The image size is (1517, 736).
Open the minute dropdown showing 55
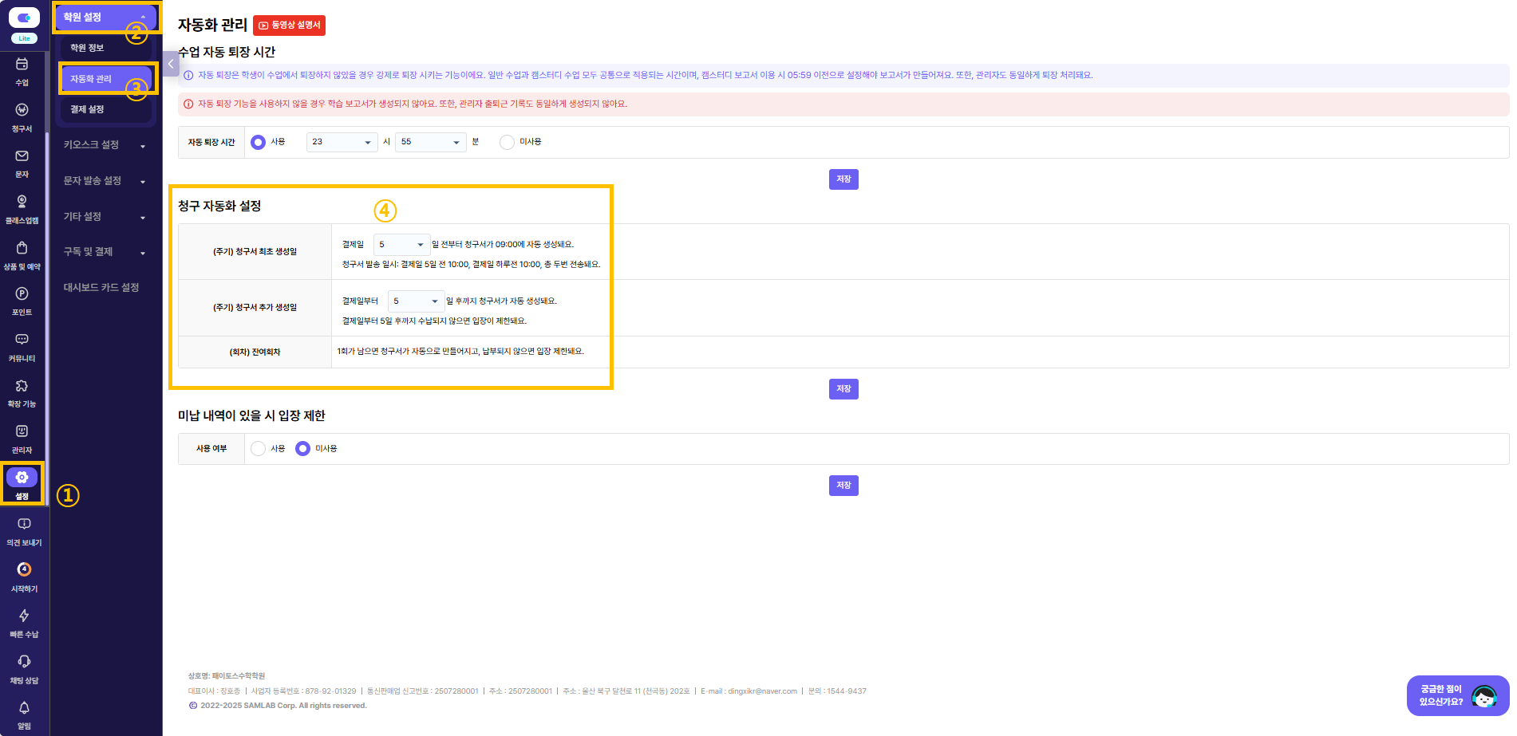[430, 142]
